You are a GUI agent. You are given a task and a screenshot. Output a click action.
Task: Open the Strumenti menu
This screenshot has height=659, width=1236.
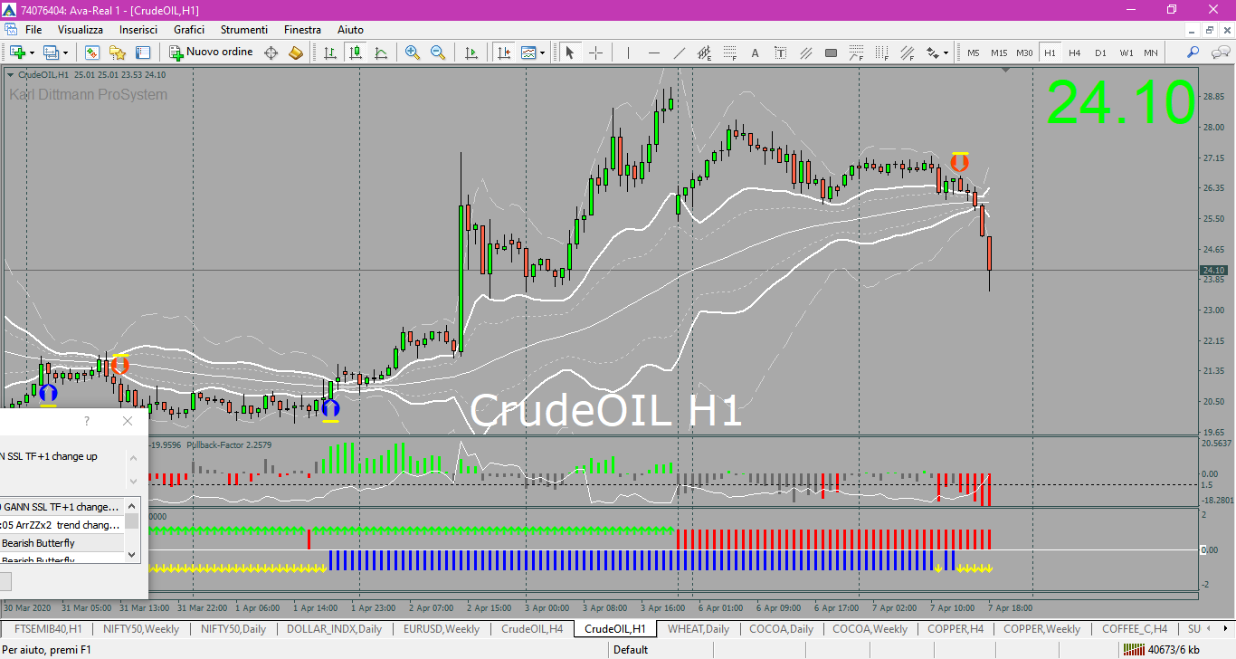(x=244, y=30)
